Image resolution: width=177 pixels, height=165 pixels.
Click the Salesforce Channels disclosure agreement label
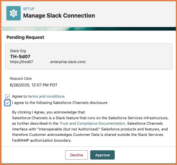click(60, 103)
